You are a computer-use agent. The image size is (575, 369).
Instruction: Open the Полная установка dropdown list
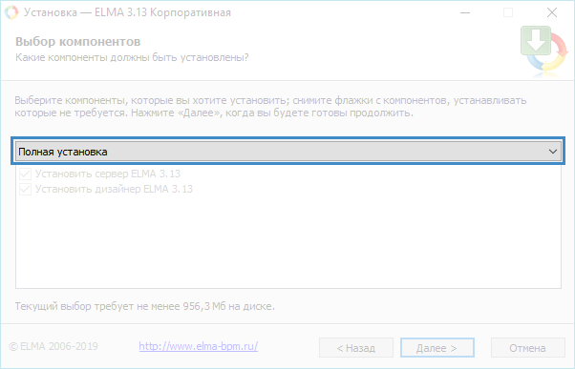coord(288,152)
